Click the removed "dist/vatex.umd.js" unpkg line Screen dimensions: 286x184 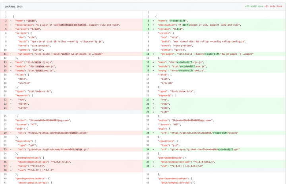point(37,70)
